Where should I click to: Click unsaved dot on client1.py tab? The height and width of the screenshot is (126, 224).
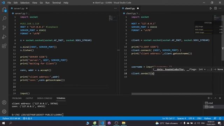(138, 8)
